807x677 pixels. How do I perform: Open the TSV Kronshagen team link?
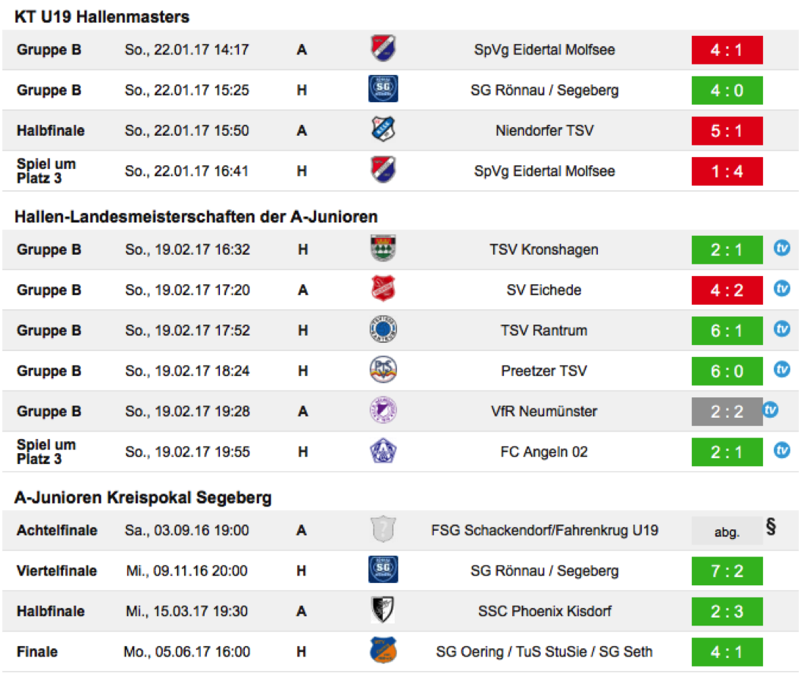(544, 250)
